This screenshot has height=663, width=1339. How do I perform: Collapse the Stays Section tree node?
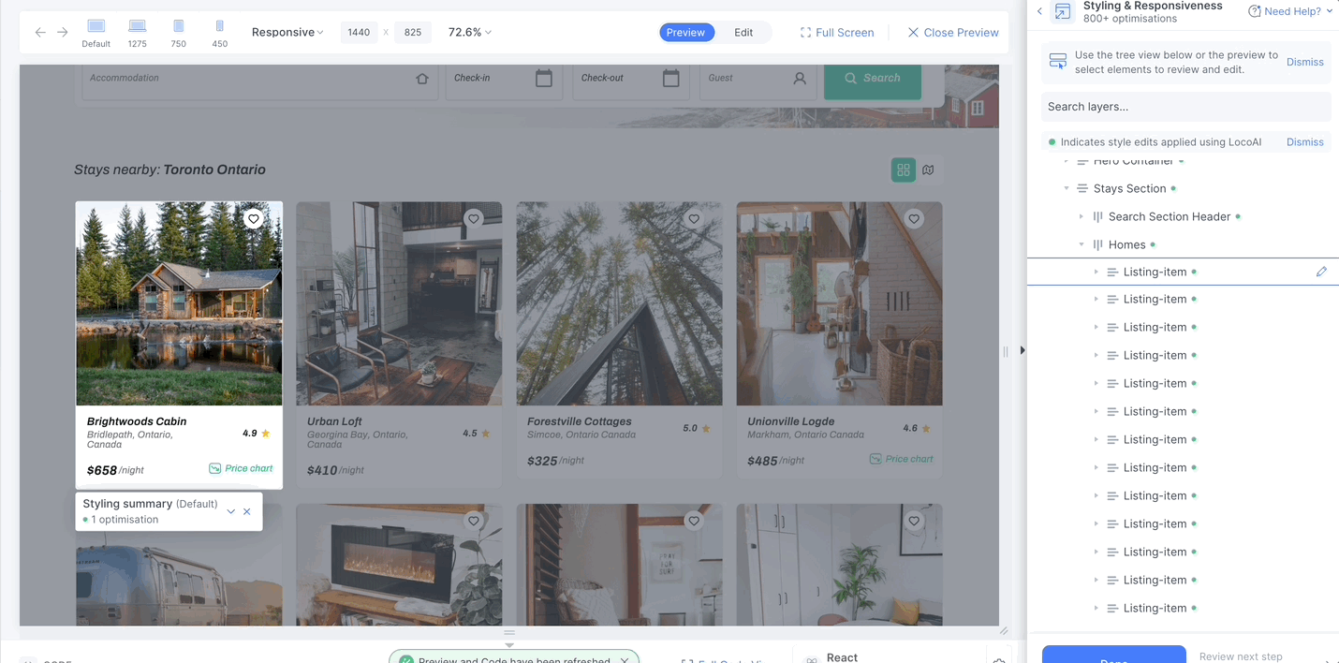tap(1067, 188)
